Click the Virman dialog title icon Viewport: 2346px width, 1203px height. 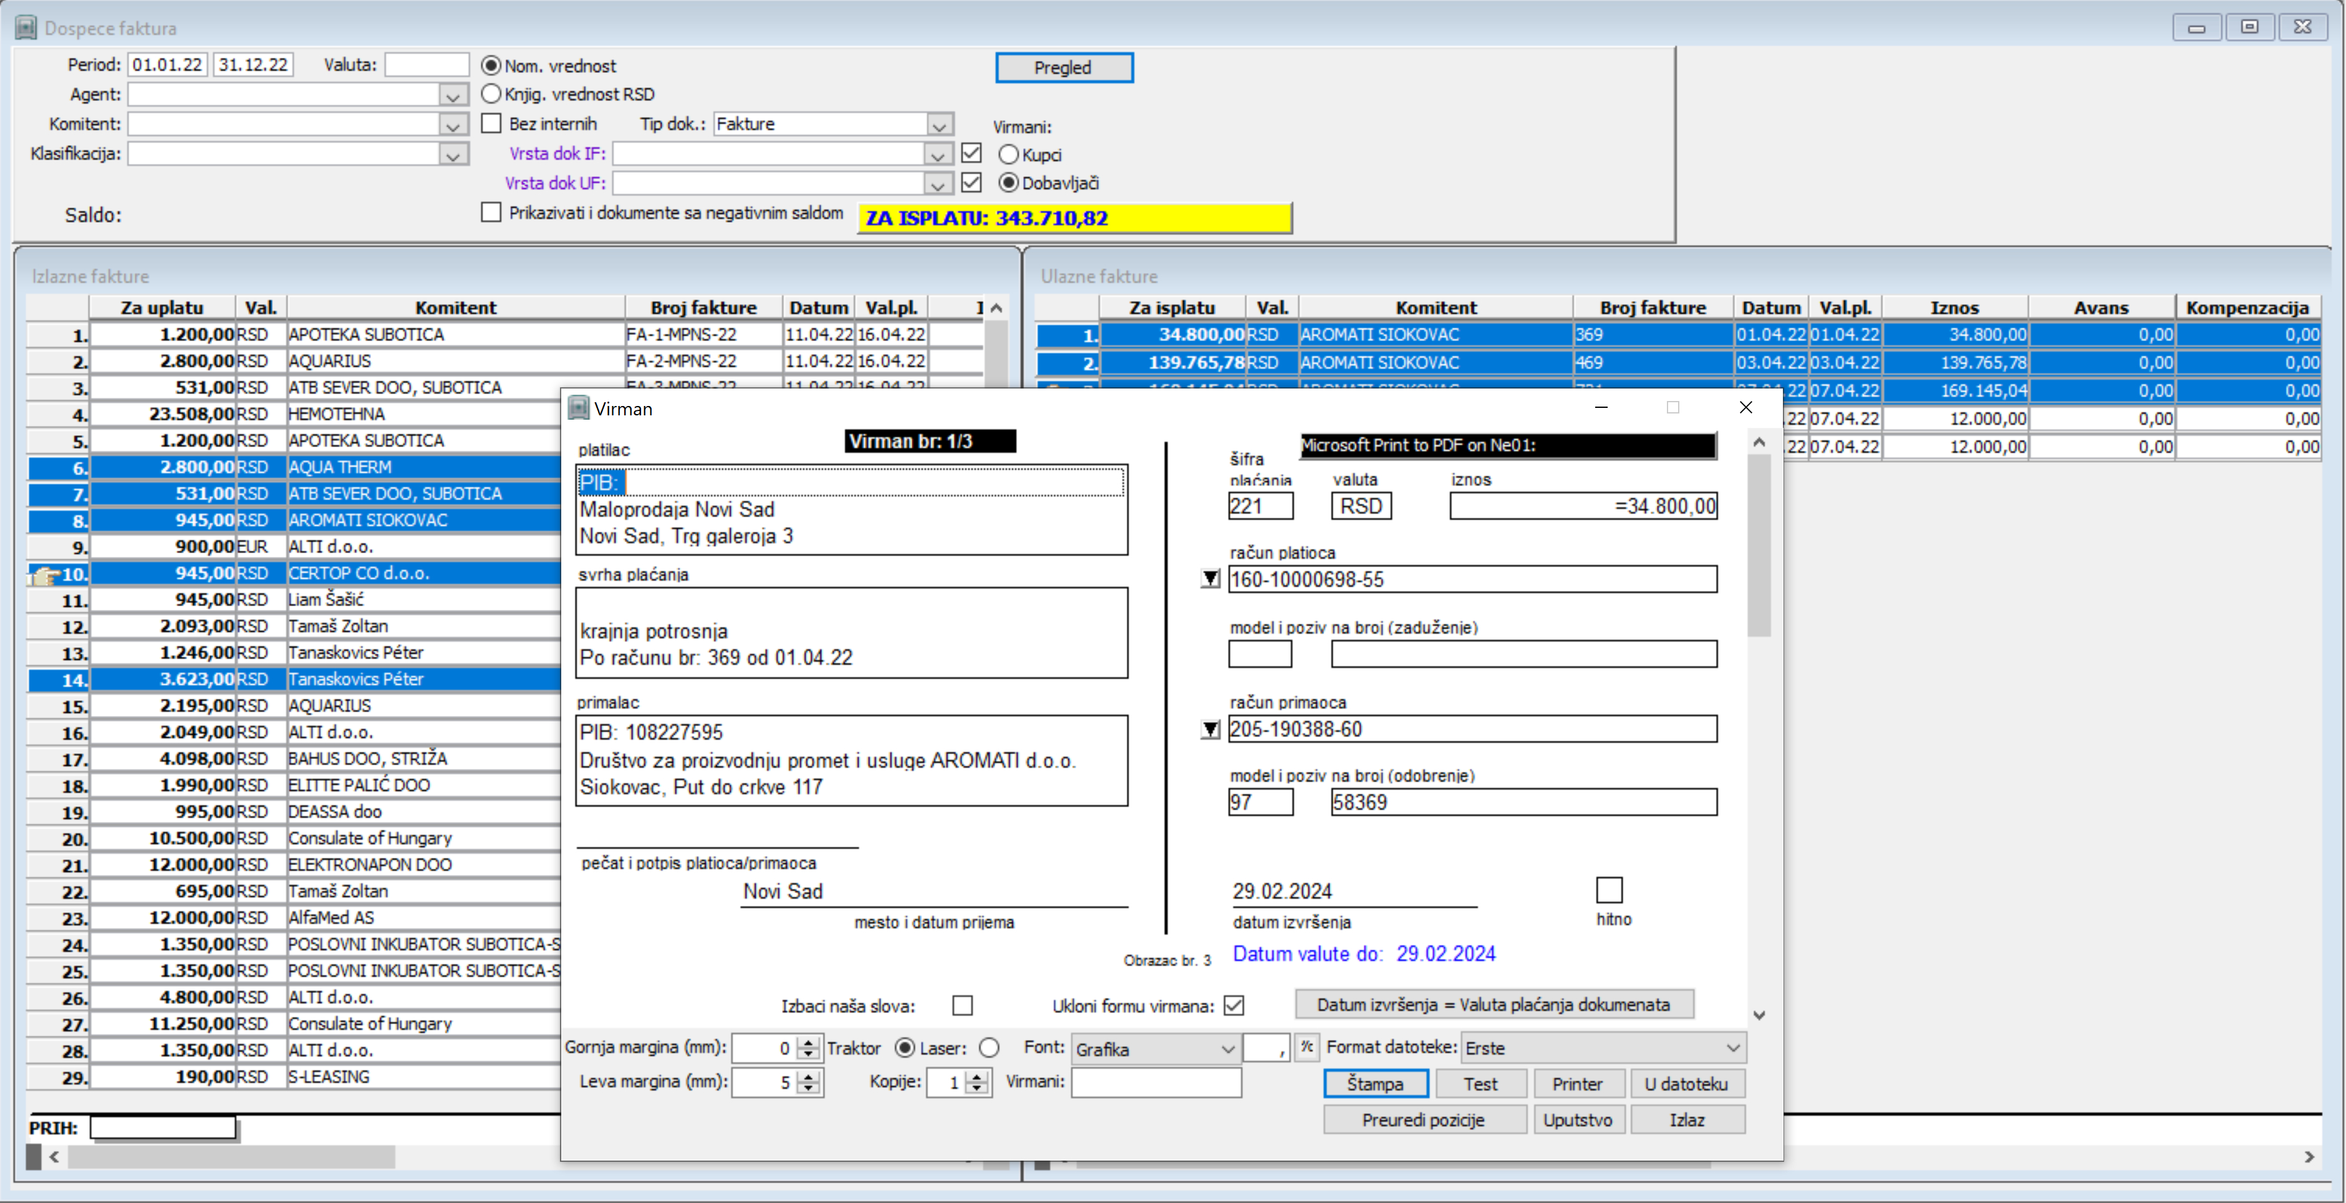coord(578,408)
